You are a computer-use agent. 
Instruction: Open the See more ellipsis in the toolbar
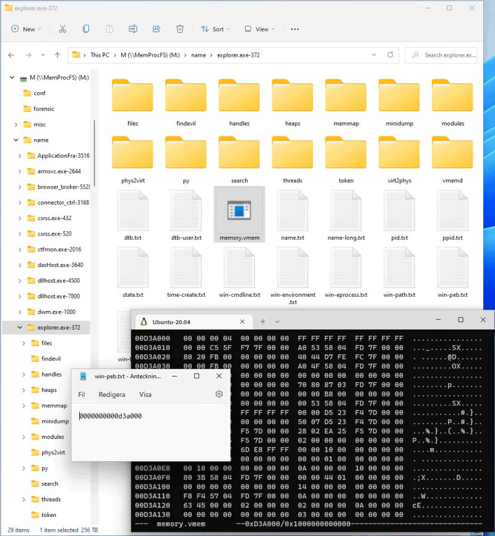295,28
